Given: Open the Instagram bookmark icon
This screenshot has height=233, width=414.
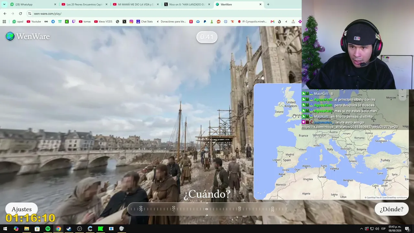Looking at the screenshot, I should point(131,22).
